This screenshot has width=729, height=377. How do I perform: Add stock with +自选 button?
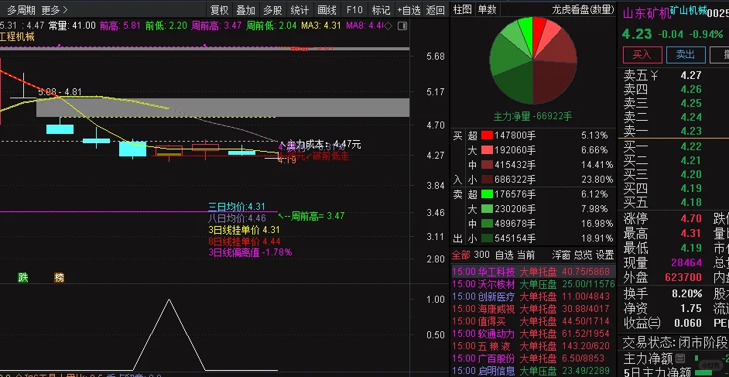(409, 10)
